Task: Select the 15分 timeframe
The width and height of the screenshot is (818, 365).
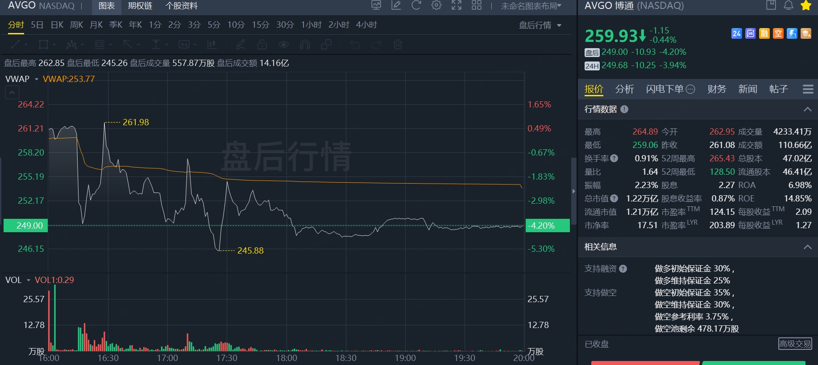Action: coord(261,25)
